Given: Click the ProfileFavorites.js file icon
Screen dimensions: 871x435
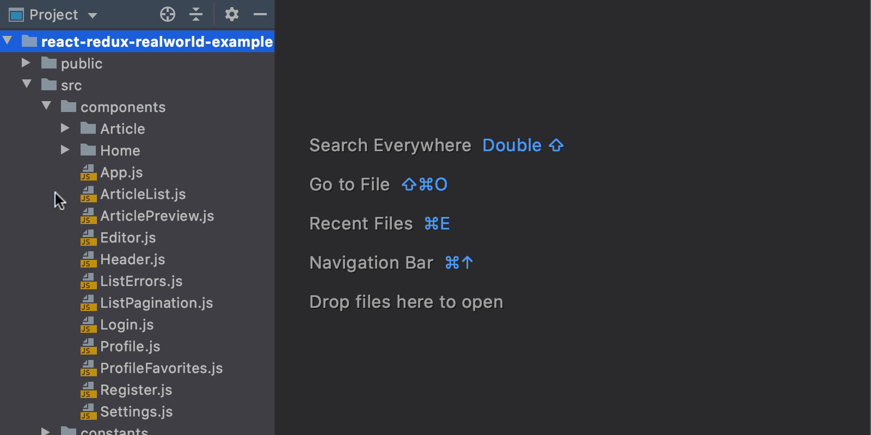Looking at the screenshot, I should point(88,368).
